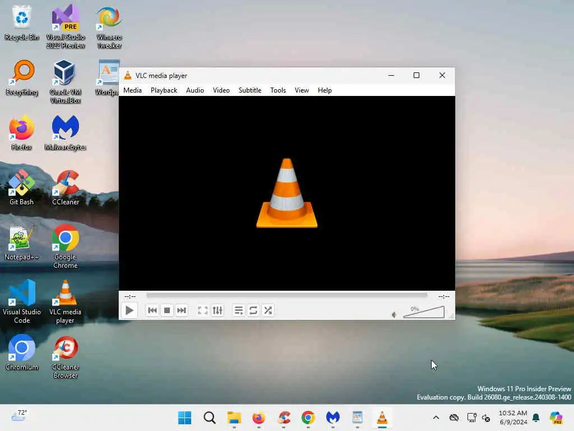
Task: Mute audio via speaker icon
Action: pos(394,314)
